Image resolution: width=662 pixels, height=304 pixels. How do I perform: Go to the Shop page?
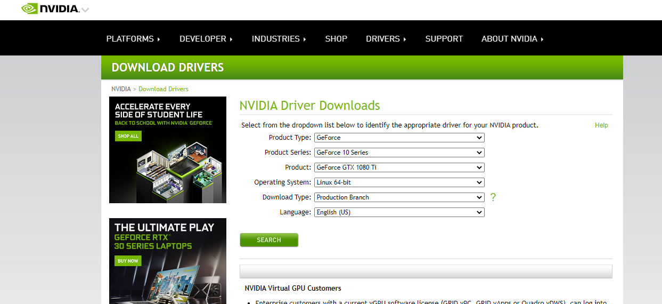[x=336, y=39]
